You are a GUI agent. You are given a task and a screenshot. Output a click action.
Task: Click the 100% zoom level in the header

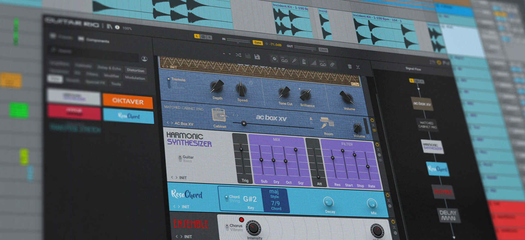[127, 28]
